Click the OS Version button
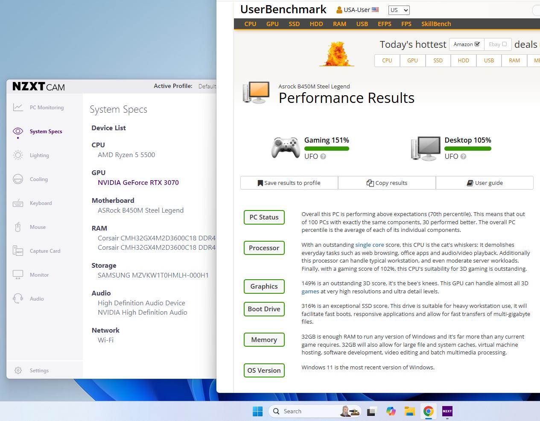540x421 pixels. pyautogui.click(x=264, y=371)
